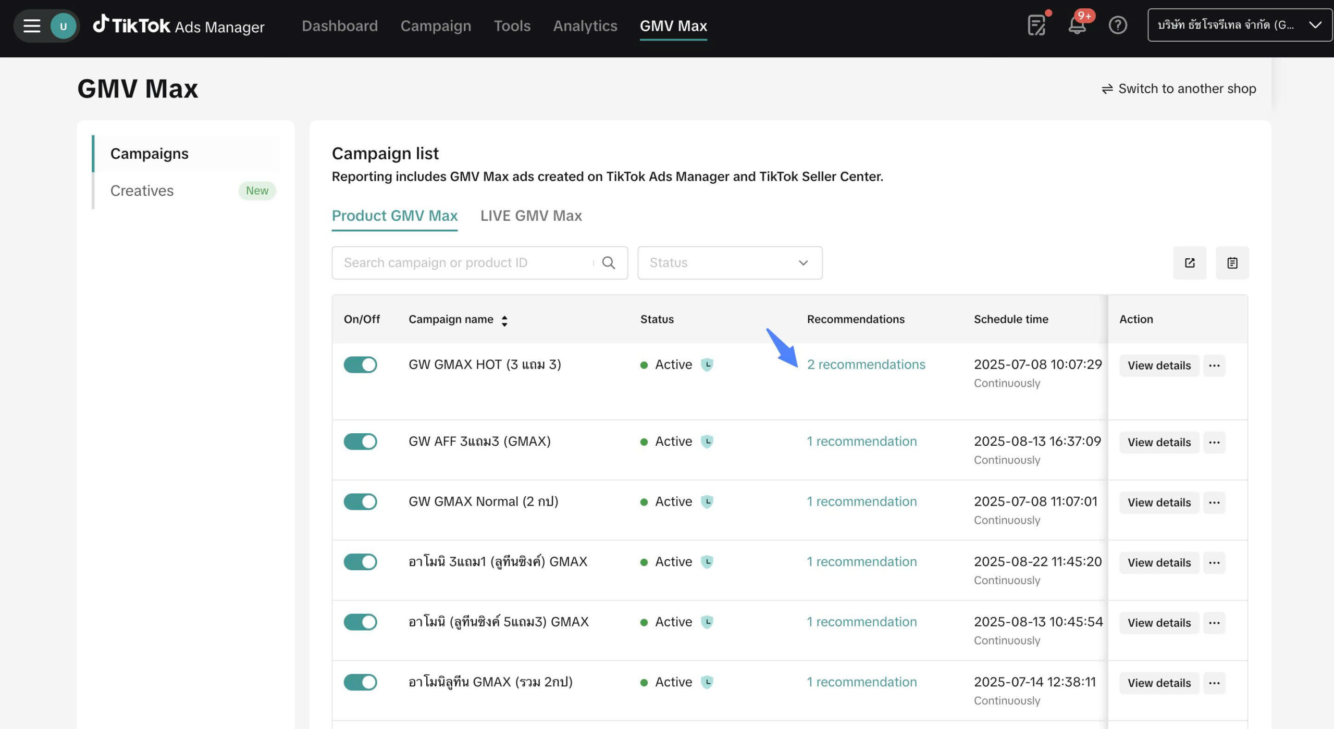Open the advertiser account selector dropdown
Screen dimensions: 1334x729
point(1239,25)
